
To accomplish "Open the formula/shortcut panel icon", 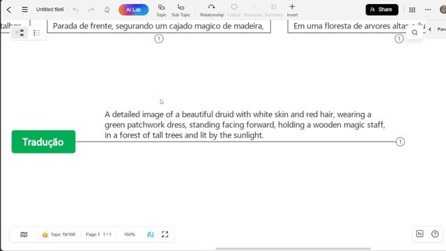I will point(420,234).
